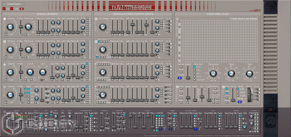Click the HP filter slider handle

coord(139,116)
